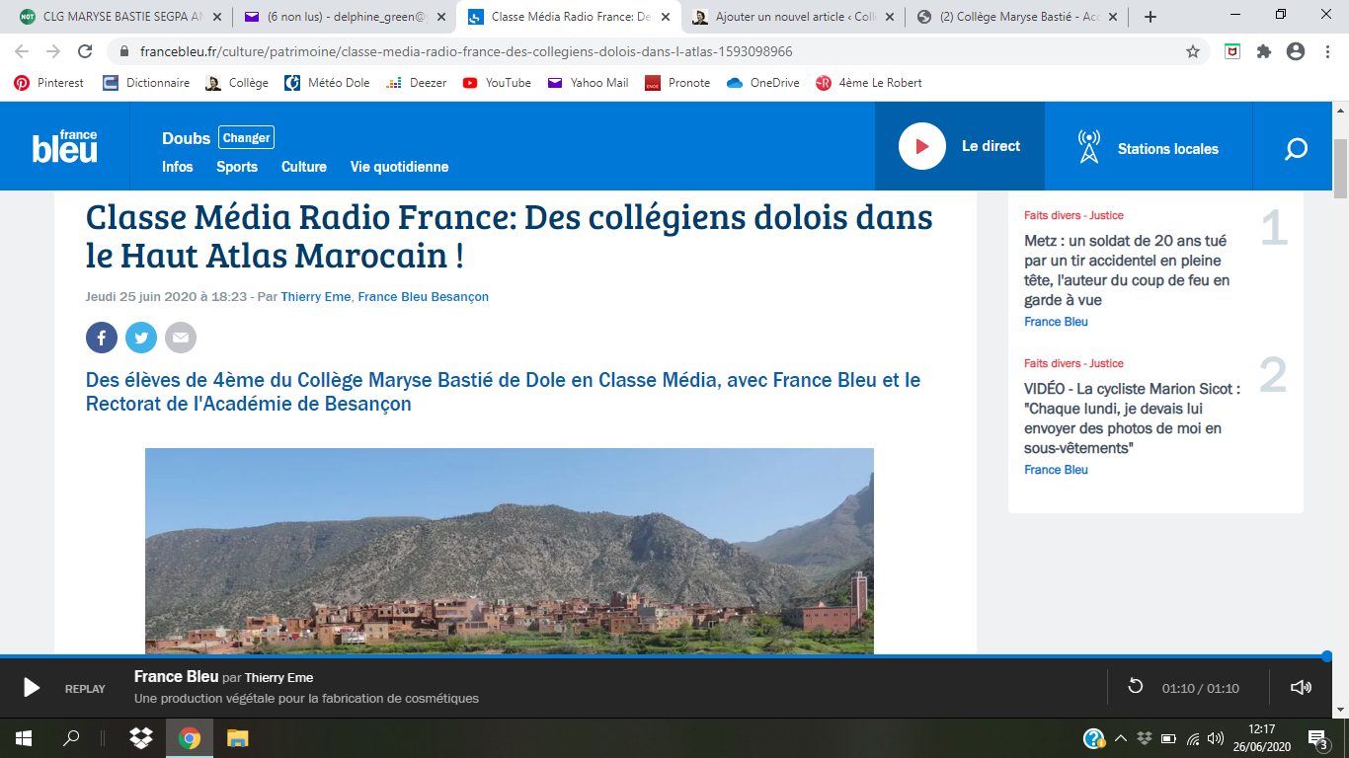Image resolution: width=1349 pixels, height=758 pixels.
Task: Open Dropbox from the taskbar
Action: coord(141,738)
